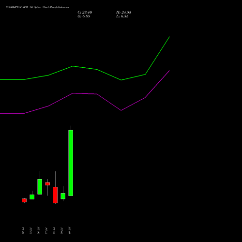Click the date label beneath the tallest green candle
242x242 pixels.
point(69,230)
